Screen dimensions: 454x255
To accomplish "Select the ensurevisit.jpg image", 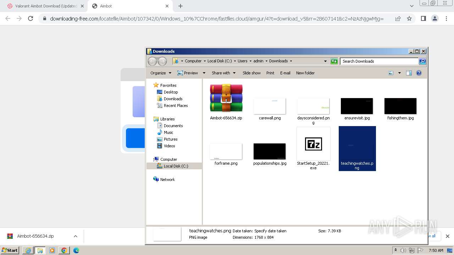I will click(357, 106).
